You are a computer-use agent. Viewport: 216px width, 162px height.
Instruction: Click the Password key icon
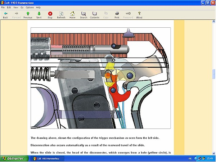tap(128, 15)
